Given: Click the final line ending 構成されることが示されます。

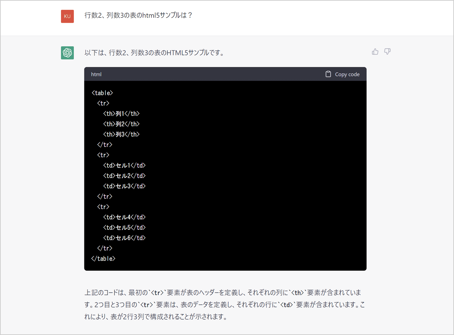Looking at the screenshot, I should pos(155,317).
